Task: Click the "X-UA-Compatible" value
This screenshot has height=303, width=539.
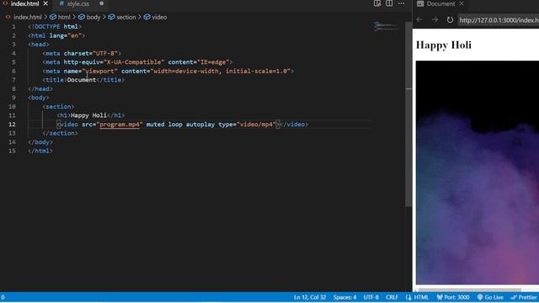Action: (134, 62)
